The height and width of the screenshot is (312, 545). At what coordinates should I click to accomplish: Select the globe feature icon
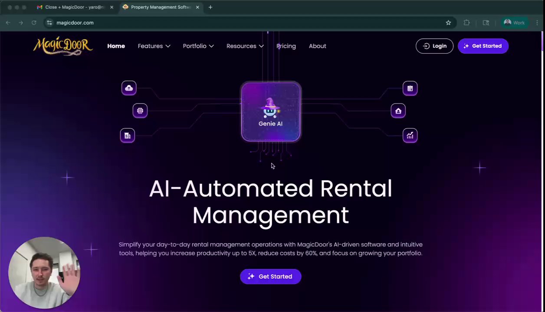point(140,110)
